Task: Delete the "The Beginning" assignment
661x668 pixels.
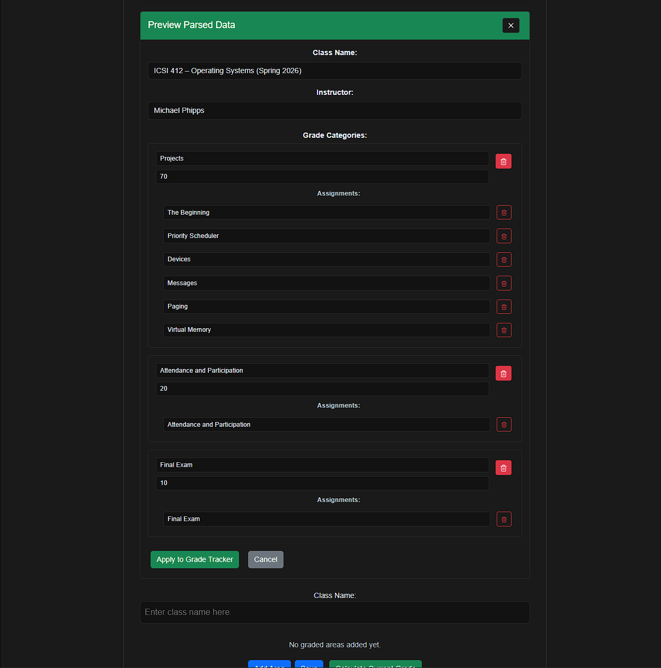Action: (504, 212)
